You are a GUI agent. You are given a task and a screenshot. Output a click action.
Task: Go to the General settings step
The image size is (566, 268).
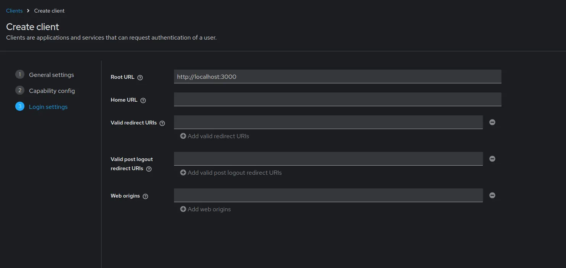(51, 75)
